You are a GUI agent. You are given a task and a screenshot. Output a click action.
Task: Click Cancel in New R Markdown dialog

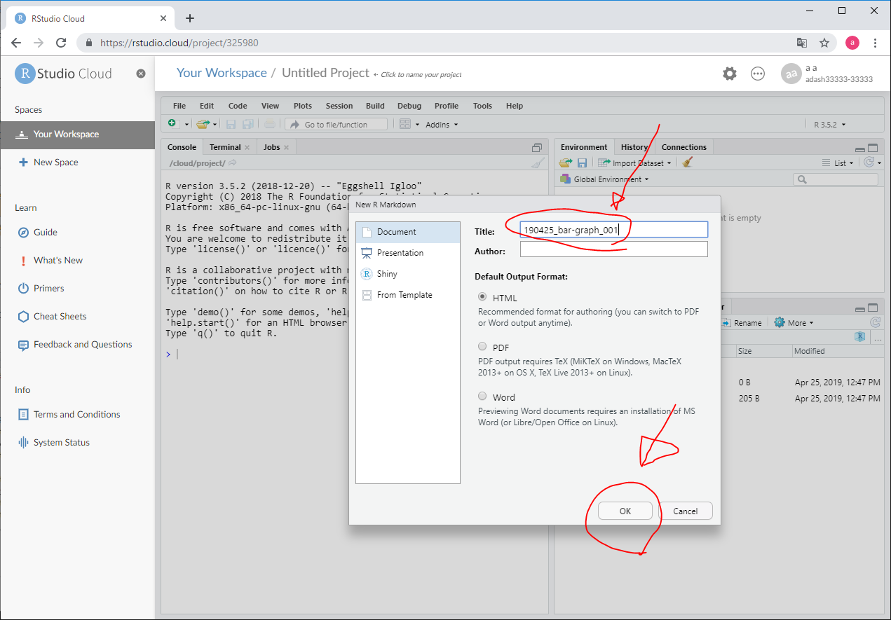pos(686,511)
